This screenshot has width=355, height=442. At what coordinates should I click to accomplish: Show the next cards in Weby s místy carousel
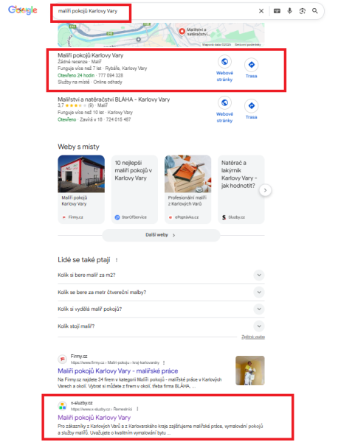(265, 190)
